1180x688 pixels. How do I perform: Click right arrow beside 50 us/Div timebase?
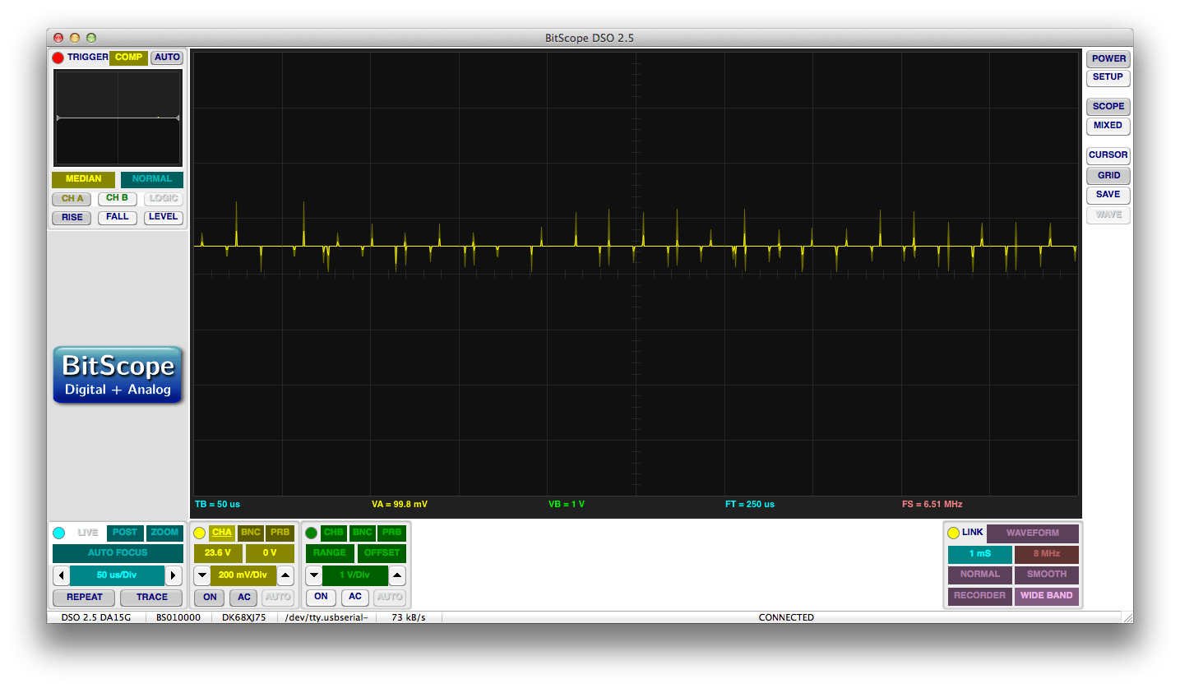pos(174,575)
